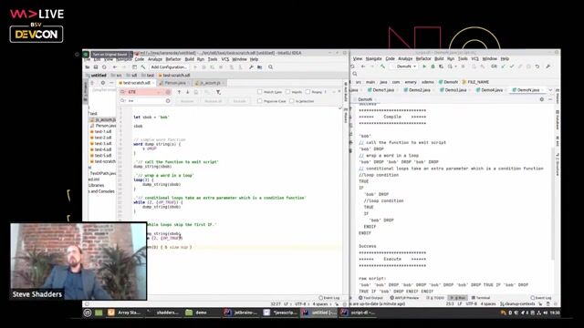Toggle Match Case checkbox
The width and height of the screenshot is (584, 328).
pos(259,92)
